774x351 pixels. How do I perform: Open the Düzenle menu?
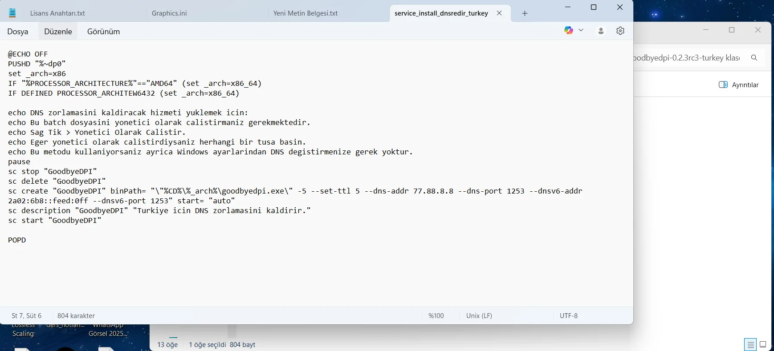(58, 32)
